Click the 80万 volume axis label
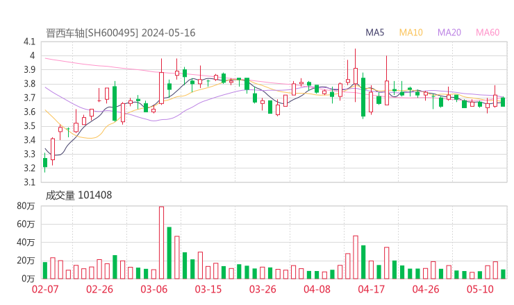Screen dimensions: 514x305 tap(26, 206)
